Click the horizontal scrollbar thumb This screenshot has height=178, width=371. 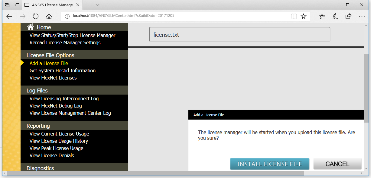pyautogui.click(x=156, y=173)
